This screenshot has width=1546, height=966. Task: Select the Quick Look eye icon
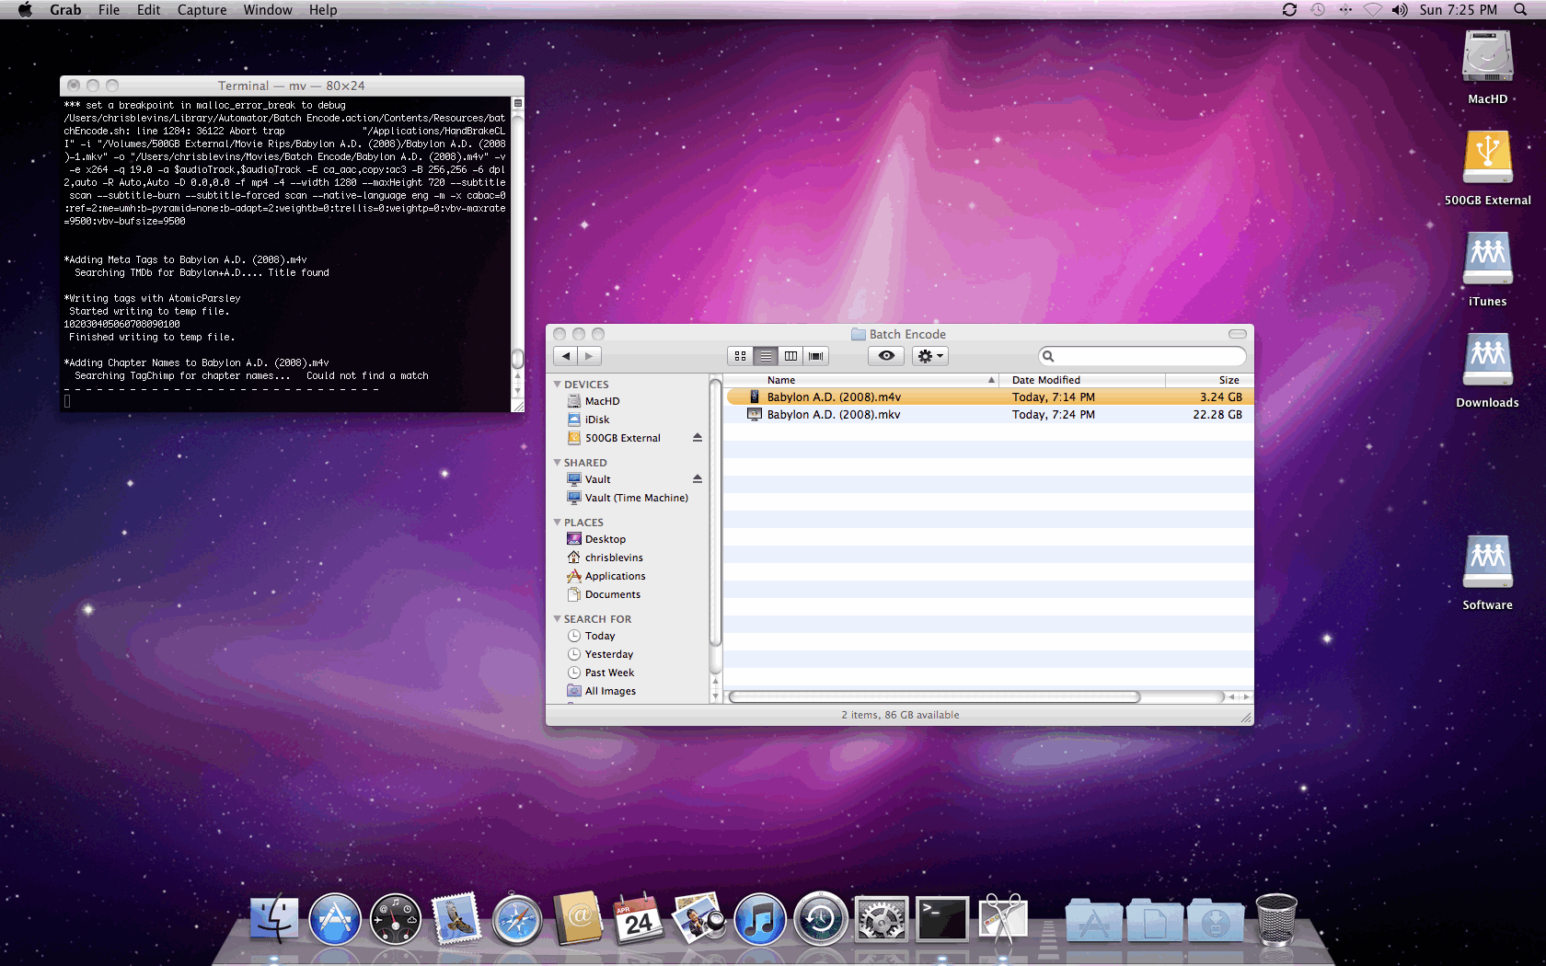[x=885, y=356]
